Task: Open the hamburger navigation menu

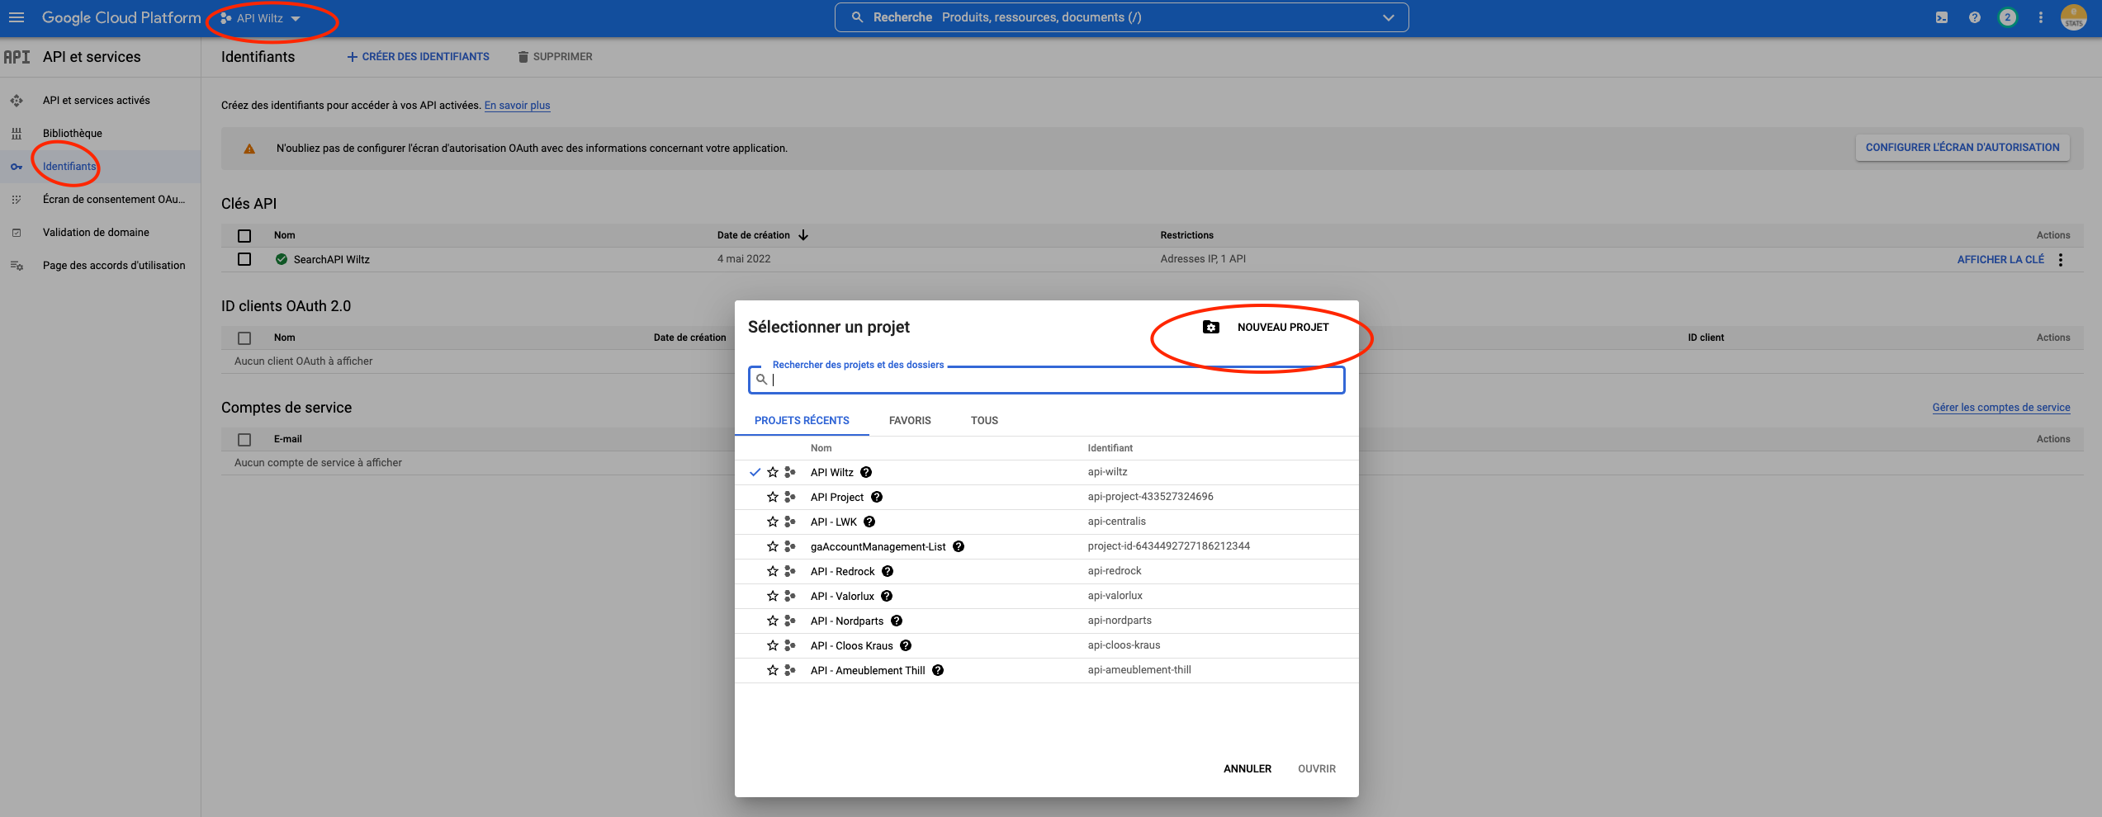Action: [x=17, y=17]
